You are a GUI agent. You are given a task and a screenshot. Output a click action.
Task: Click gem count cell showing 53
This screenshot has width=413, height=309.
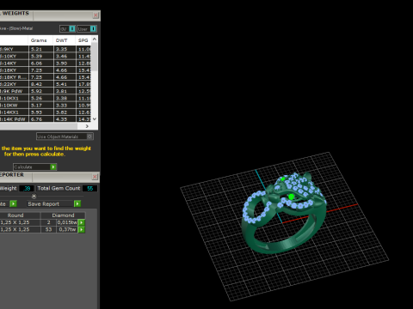pyautogui.click(x=48, y=229)
